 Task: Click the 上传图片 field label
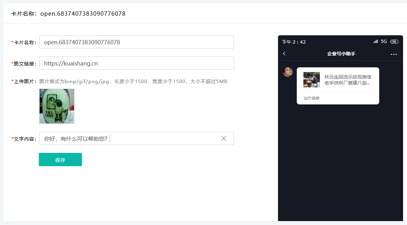(x=25, y=82)
